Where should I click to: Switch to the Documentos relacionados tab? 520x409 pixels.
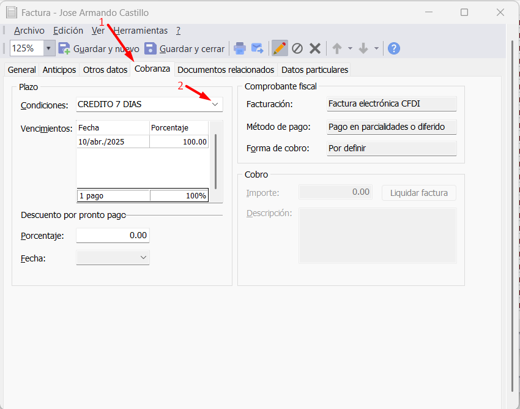(226, 70)
